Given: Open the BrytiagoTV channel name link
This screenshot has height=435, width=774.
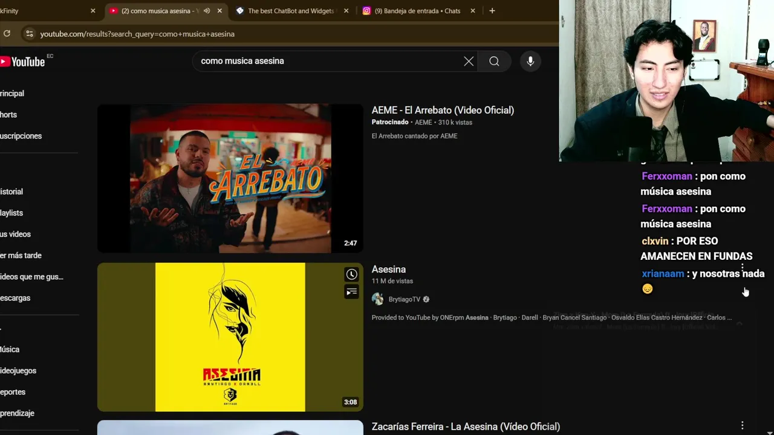Looking at the screenshot, I should [405, 299].
